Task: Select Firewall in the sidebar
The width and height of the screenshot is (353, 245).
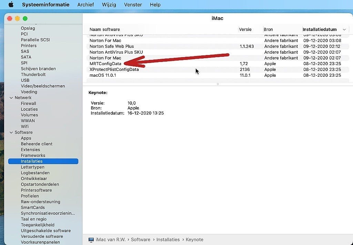Action: [29, 103]
